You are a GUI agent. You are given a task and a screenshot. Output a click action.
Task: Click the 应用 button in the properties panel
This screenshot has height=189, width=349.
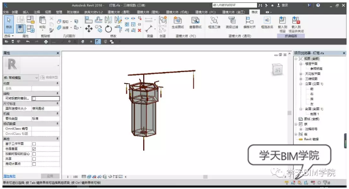pyautogui.click(x=50, y=176)
